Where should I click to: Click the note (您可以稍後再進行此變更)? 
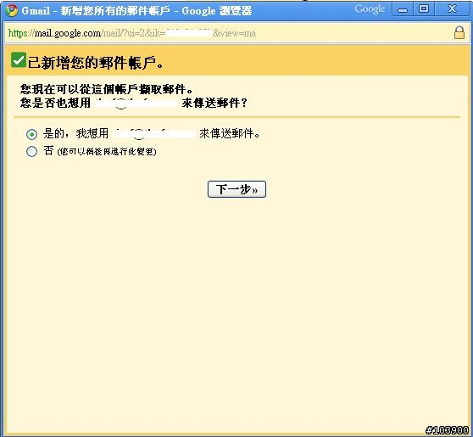pos(107,151)
